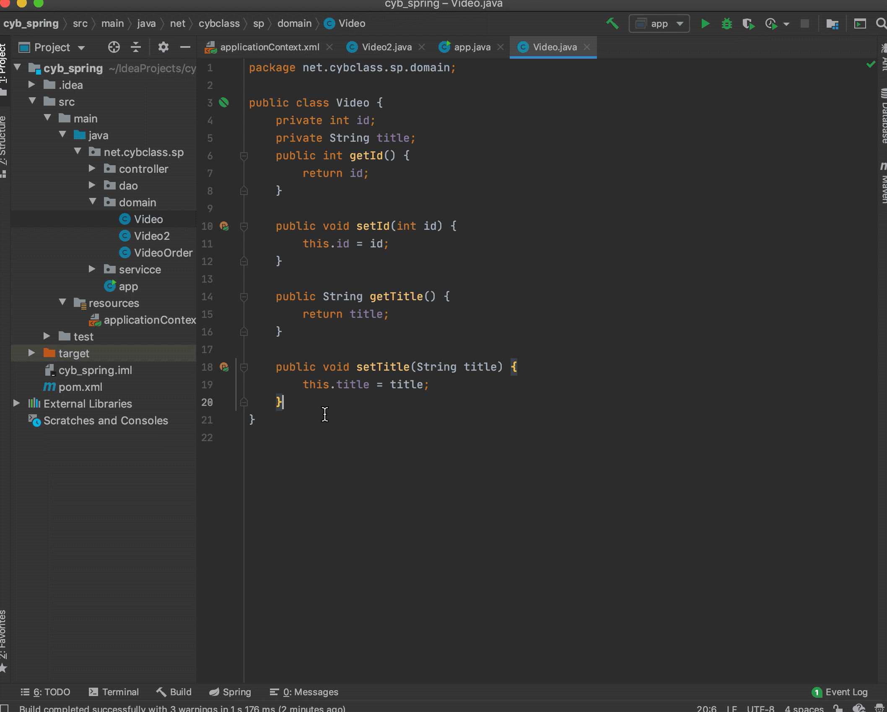Open applicationContext.xml file tab
Image resolution: width=887 pixels, height=712 pixels.
pos(270,47)
